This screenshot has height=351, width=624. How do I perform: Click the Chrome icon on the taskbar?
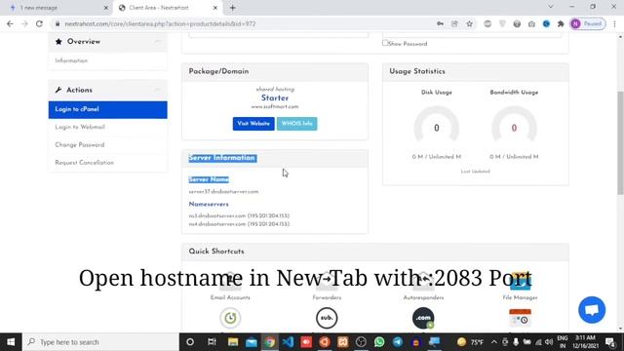(x=269, y=342)
